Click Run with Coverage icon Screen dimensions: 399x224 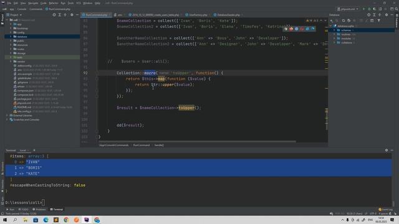(375, 9)
